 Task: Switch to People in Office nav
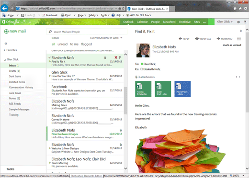(156, 22)
